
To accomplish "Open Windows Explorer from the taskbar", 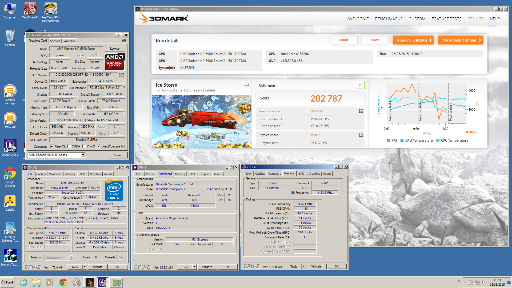I will point(37,282).
